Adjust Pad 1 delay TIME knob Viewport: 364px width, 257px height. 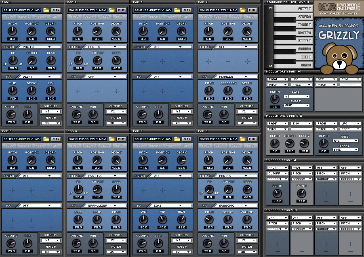tap(13, 91)
